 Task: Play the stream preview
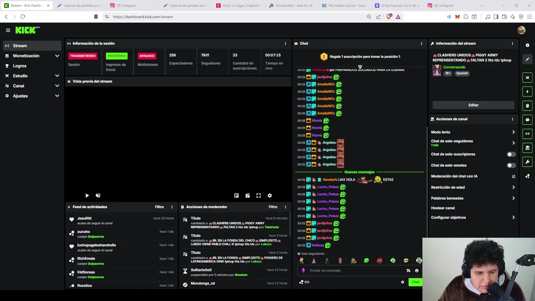coord(87,195)
